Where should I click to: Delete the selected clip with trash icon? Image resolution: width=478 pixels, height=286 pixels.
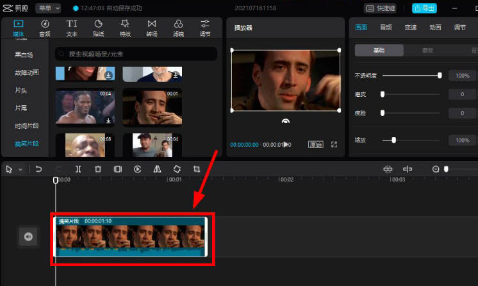[x=97, y=169]
